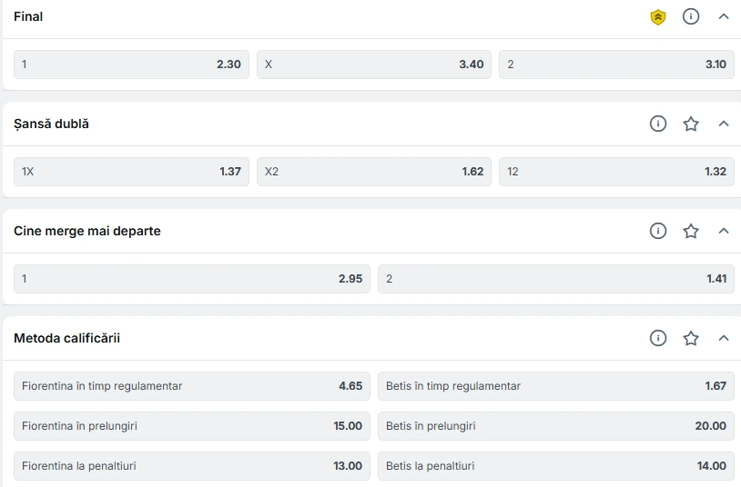Collapse Cine merge mai departe section
The height and width of the screenshot is (487, 741).
(x=724, y=231)
